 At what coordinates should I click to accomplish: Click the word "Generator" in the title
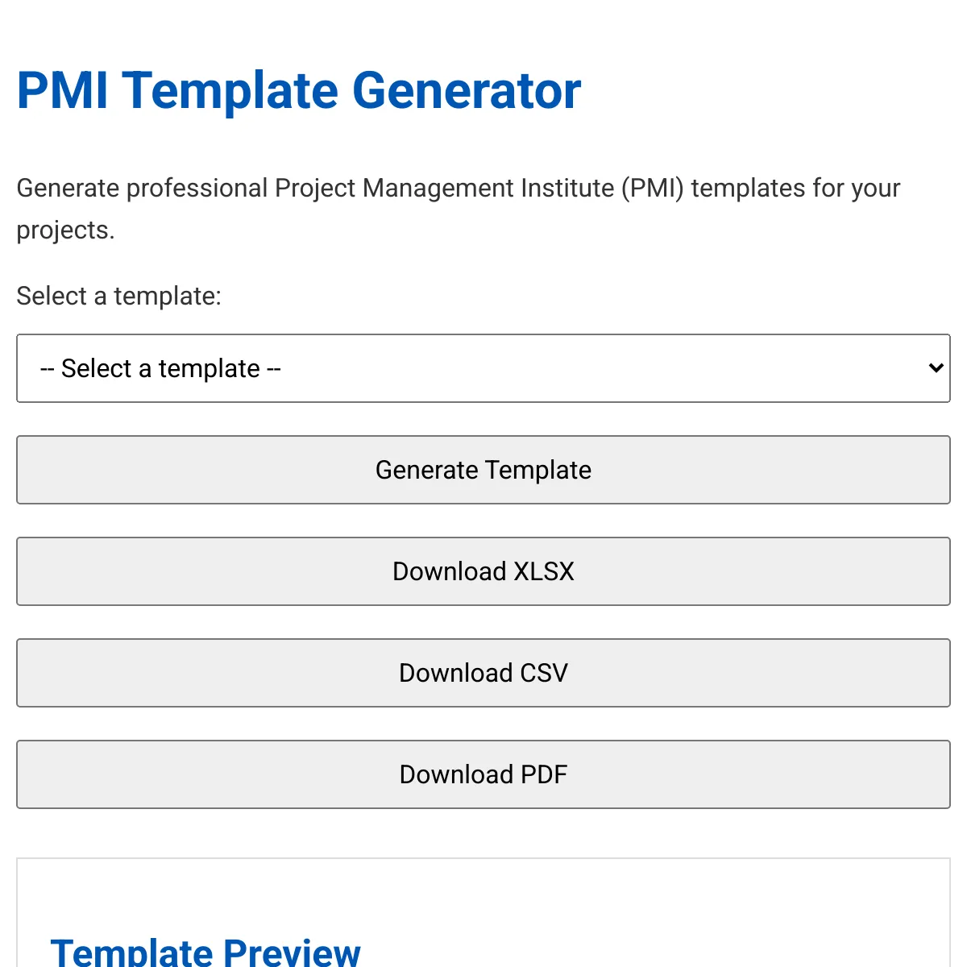467,90
